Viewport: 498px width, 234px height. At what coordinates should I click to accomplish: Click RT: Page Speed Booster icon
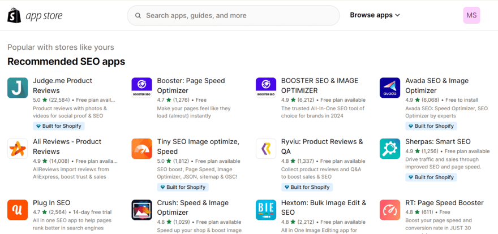[x=390, y=210]
